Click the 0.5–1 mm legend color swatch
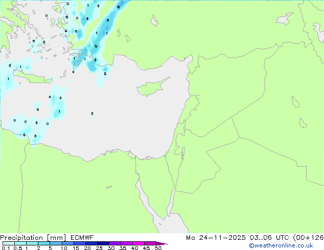324x250 pixels. click(x=20, y=243)
